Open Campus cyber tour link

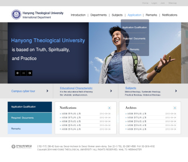[23, 91]
